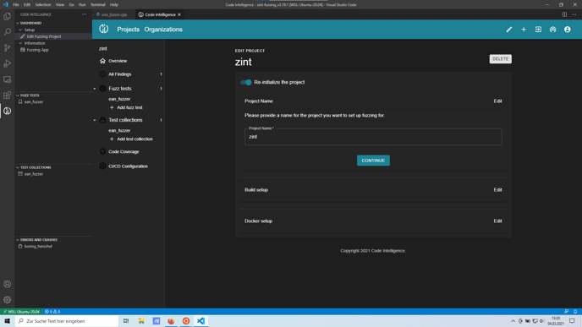
Task: Select Code Intelligence activity bar icon
Action: 7,111
